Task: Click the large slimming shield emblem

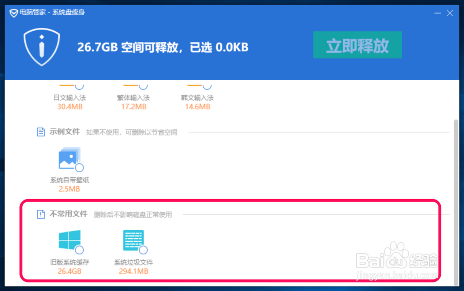Action: click(42, 46)
